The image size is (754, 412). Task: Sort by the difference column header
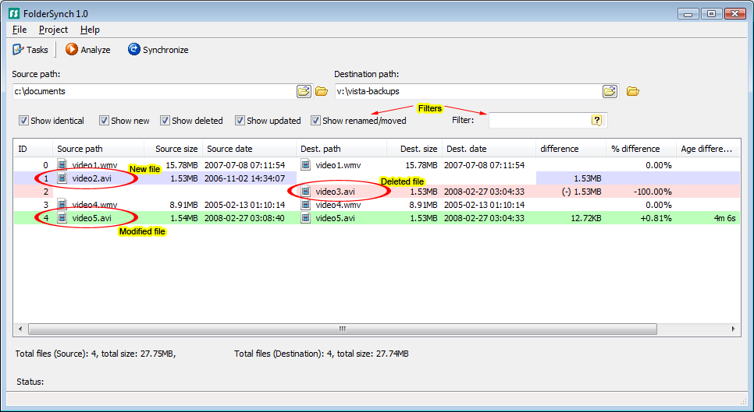tap(571, 149)
